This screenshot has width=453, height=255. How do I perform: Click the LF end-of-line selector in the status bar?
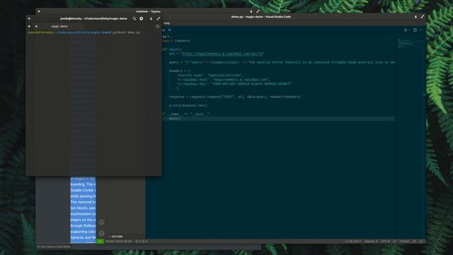pos(394,241)
